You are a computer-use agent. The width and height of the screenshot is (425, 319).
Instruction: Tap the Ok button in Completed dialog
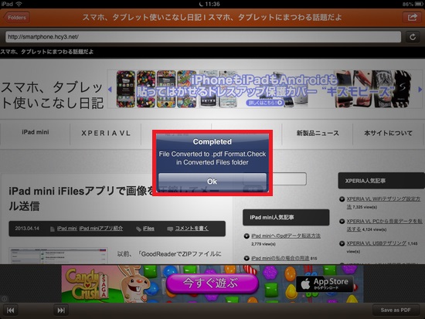tap(212, 182)
